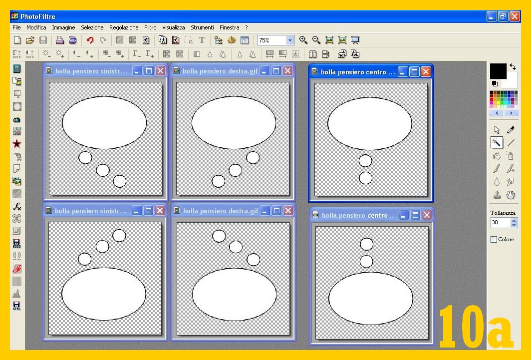
Task: Click the red star icon in left sidebar
Action: (x=17, y=144)
